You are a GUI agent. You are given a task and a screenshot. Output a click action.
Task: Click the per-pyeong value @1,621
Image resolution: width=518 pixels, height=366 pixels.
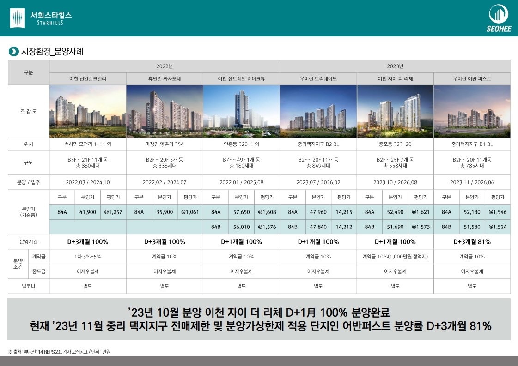coord(421,212)
